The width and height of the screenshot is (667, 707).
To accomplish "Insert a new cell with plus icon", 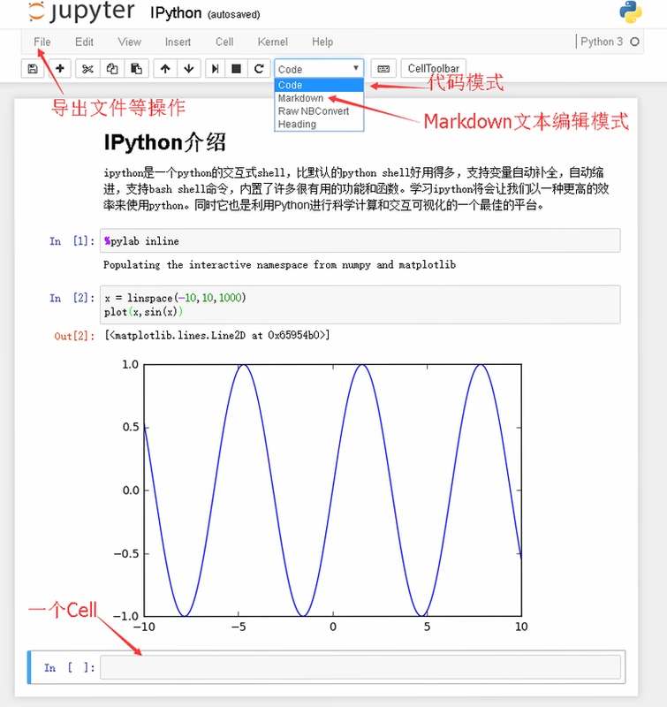I will click(59, 69).
